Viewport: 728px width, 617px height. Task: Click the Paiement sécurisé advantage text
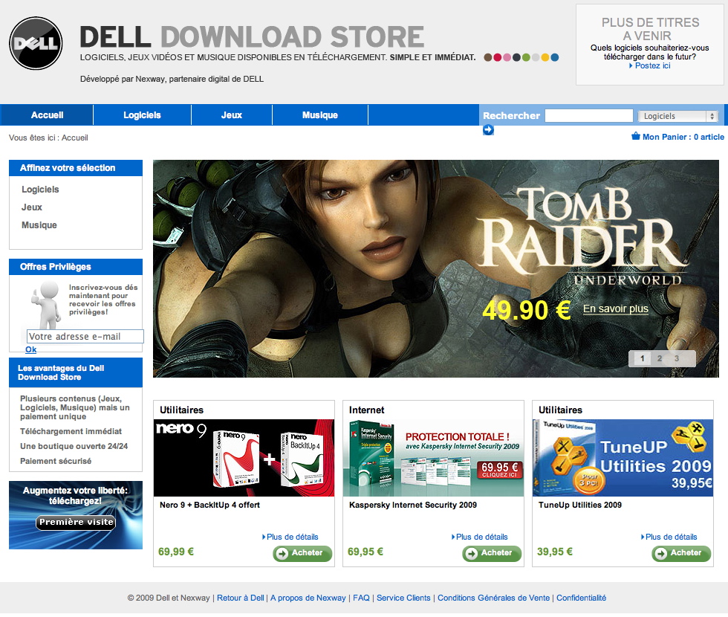coord(56,461)
